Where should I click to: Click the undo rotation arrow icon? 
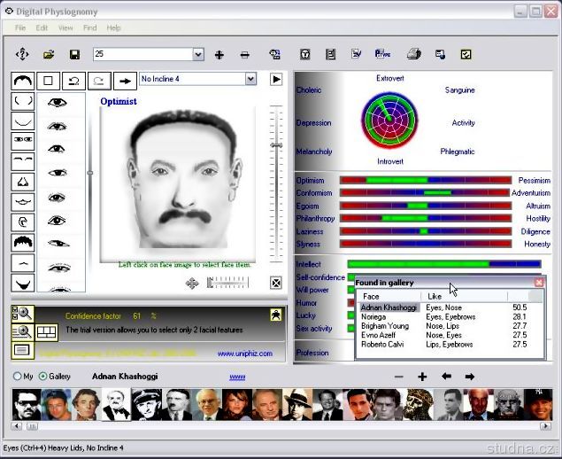(x=73, y=81)
